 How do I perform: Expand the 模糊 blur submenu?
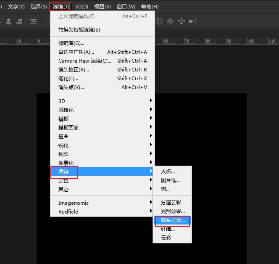[x=103, y=119]
